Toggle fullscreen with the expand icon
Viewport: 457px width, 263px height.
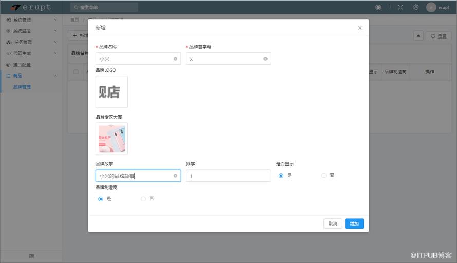401,7
